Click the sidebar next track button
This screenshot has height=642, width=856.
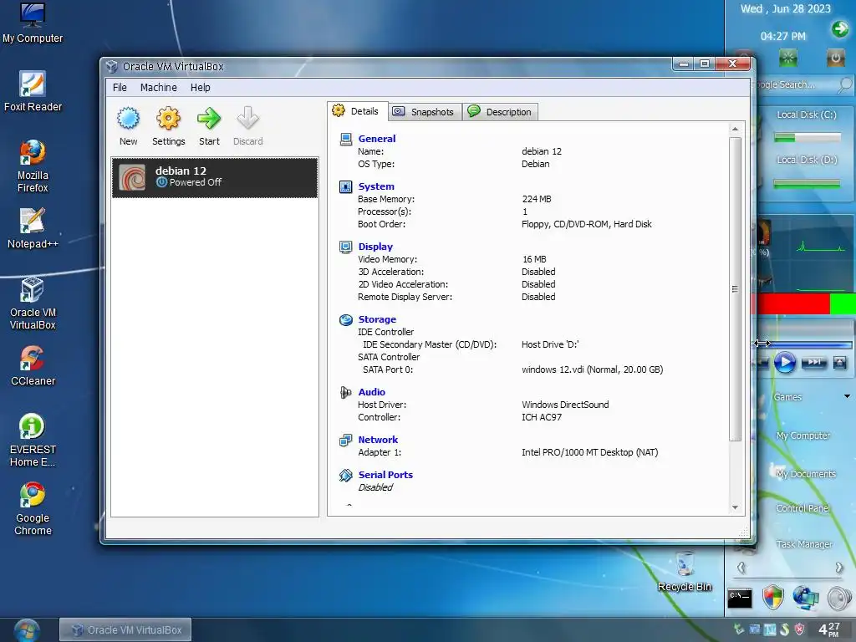tap(814, 362)
